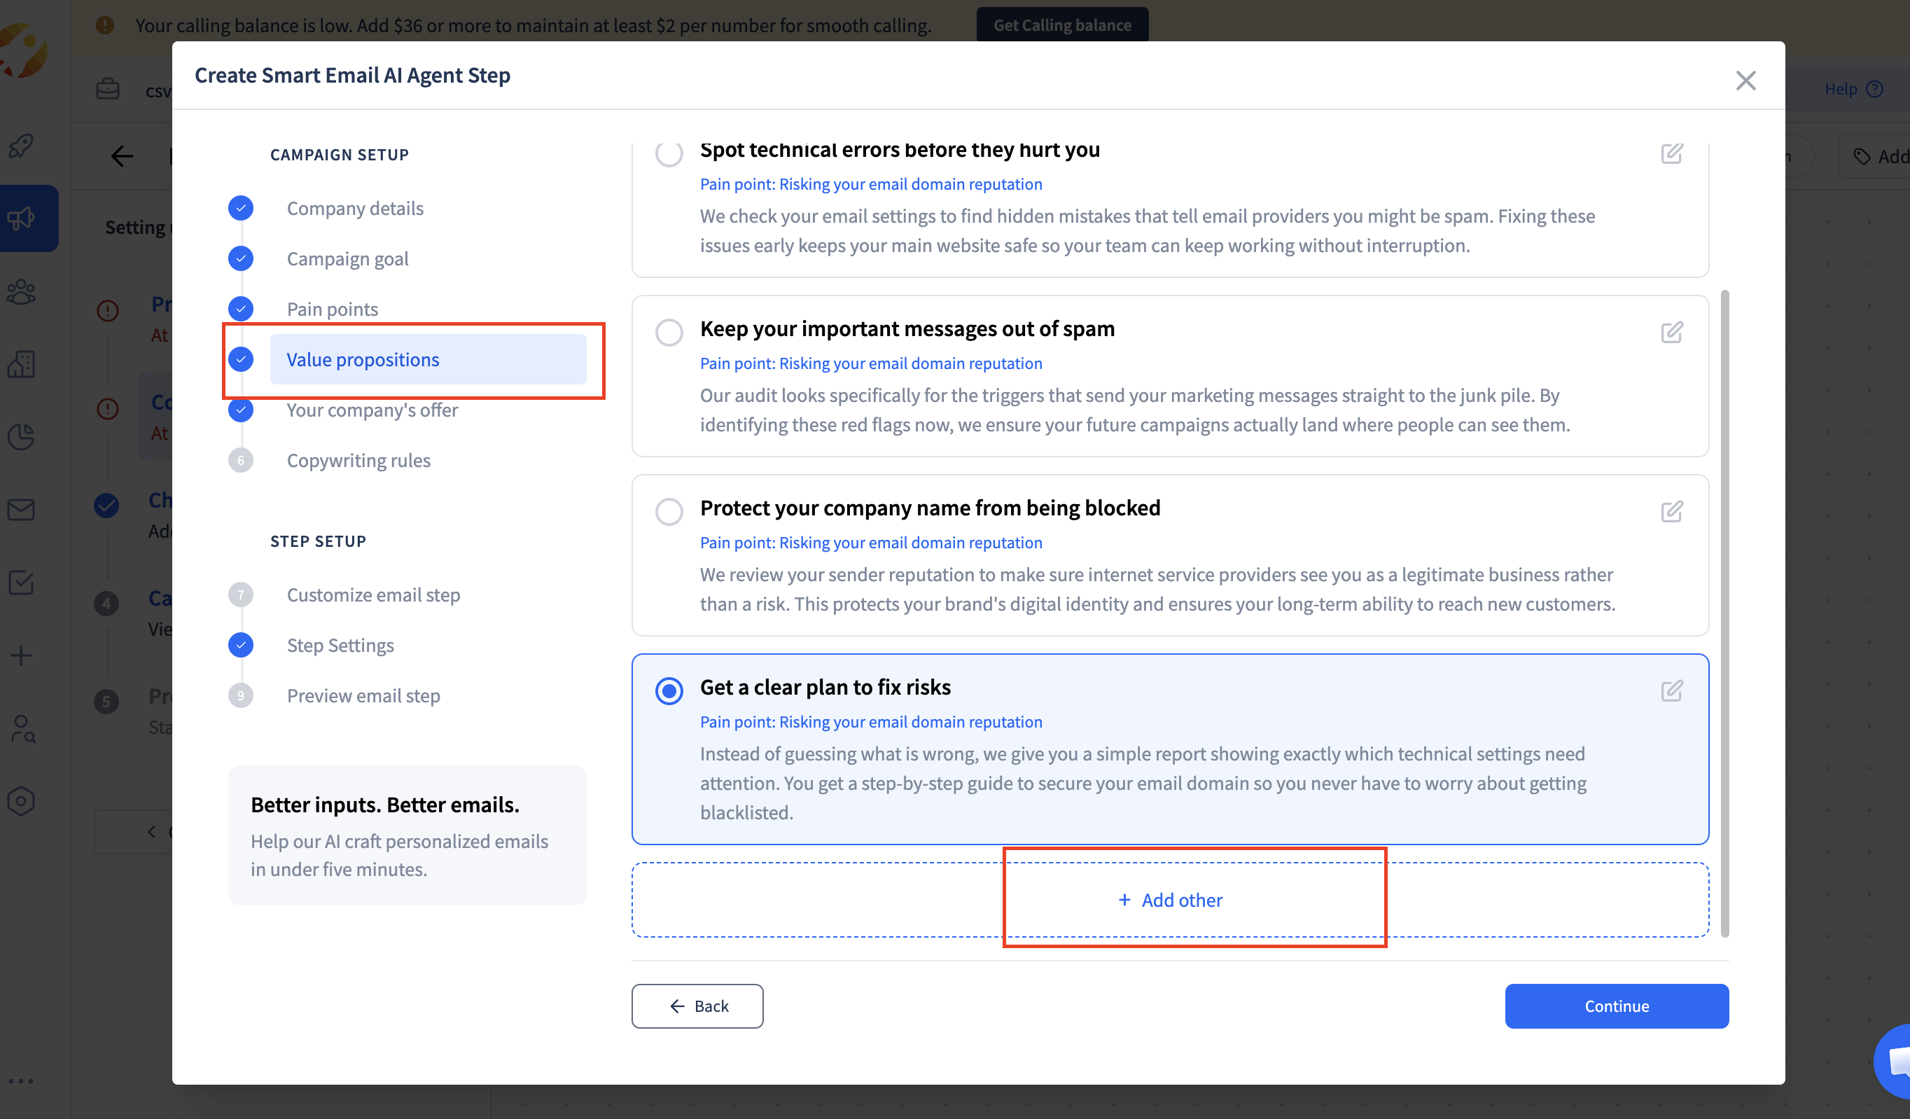Edit the 'Keep your important messages out of spam' card
This screenshot has width=1910, height=1119.
(x=1671, y=332)
